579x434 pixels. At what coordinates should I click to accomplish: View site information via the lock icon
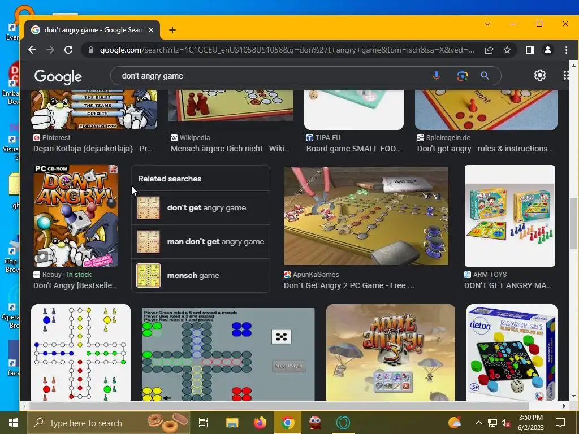tap(91, 50)
